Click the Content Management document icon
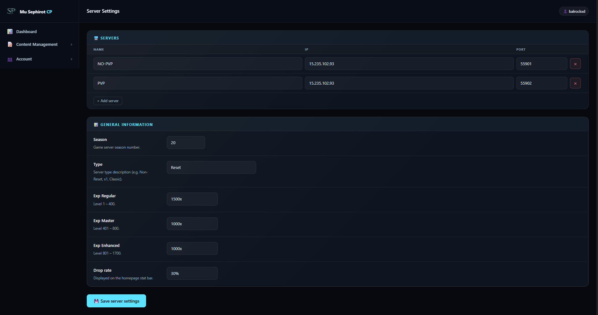Viewport: 598px width, 315px height. 10,44
